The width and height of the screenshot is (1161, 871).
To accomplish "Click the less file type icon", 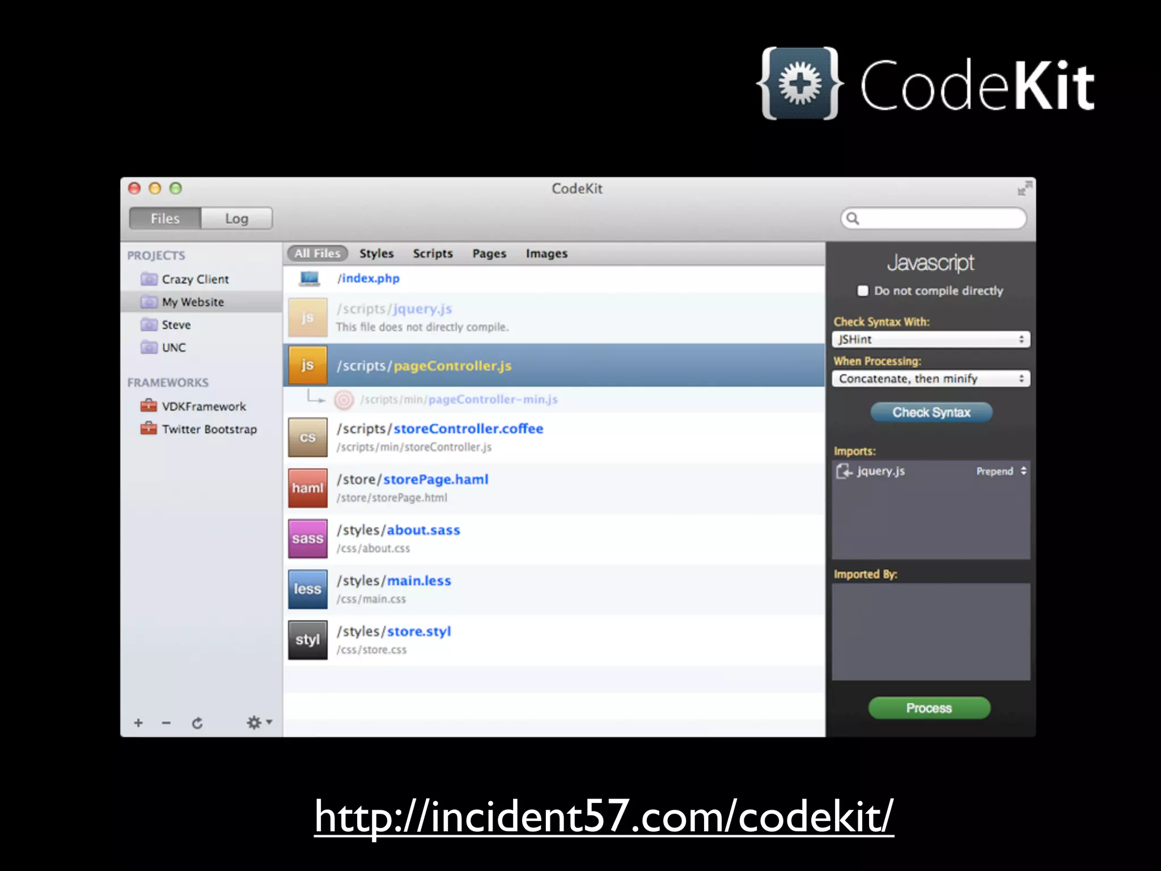I will [307, 589].
